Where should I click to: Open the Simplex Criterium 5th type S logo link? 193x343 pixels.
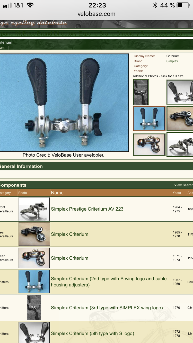[92, 333]
